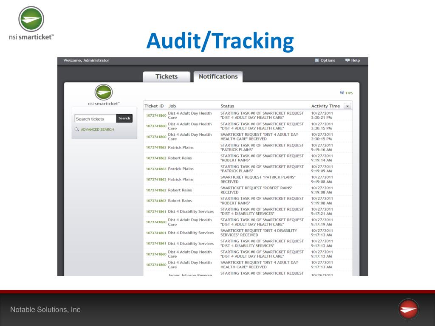435x326 pixels.
Task: Click the Audit/Tracking slide title
Action: point(220,41)
